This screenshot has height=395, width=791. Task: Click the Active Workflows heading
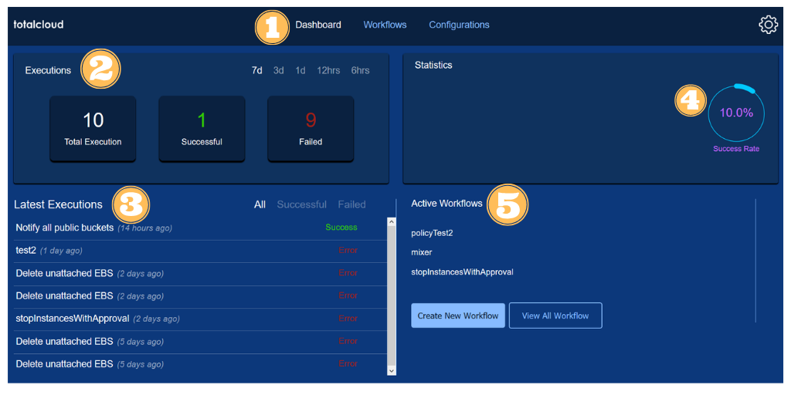pyautogui.click(x=446, y=204)
